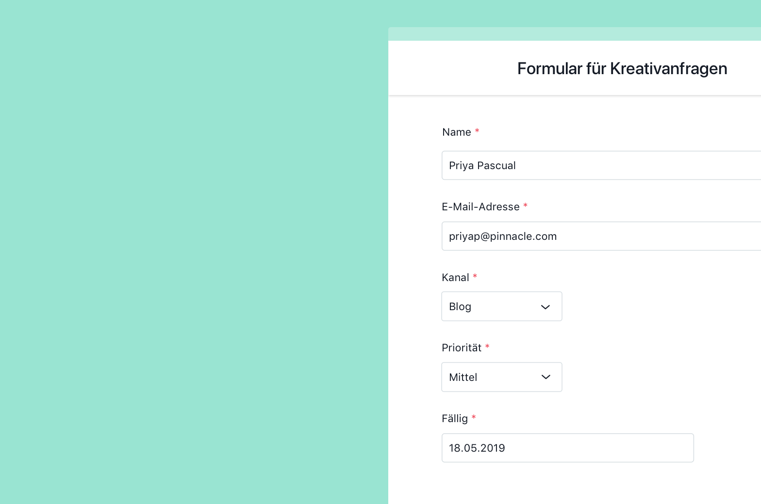Image resolution: width=761 pixels, height=504 pixels.
Task: Click the chevron arrow in the Mittel dropdown
Action: (546, 377)
